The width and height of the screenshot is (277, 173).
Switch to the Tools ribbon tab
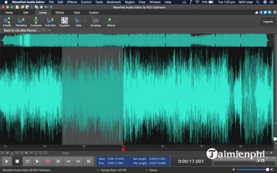77,13
